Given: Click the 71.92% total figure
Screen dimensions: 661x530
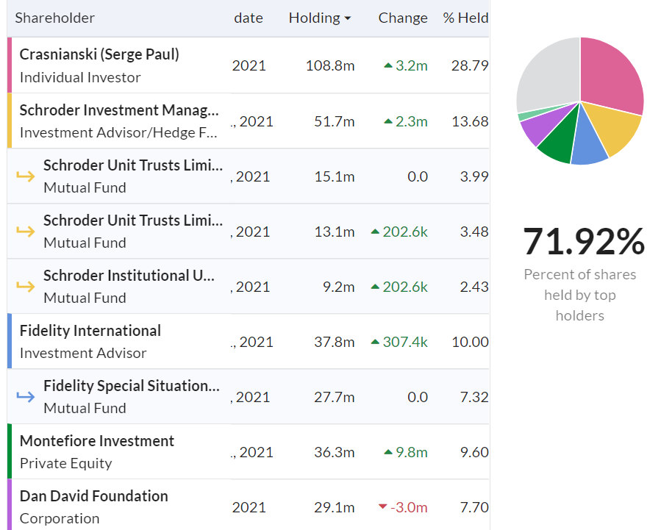Looking at the screenshot, I should coord(584,242).
